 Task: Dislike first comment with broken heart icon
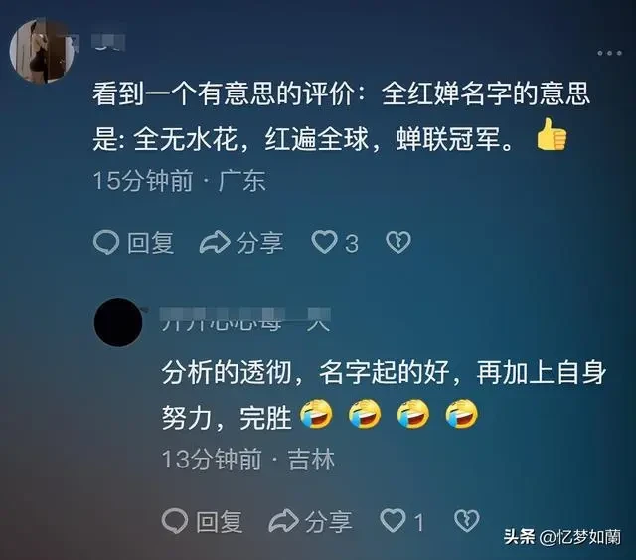398,243
